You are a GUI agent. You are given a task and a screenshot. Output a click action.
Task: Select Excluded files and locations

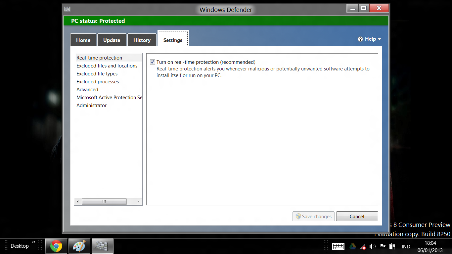pos(108,66)
